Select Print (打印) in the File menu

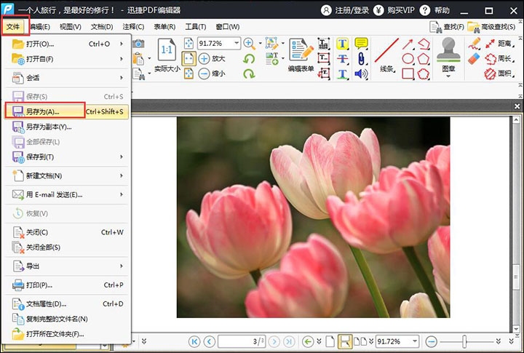(x=40, y=285)
